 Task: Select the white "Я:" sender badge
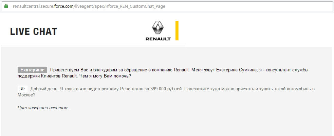(x=22, y=89)
